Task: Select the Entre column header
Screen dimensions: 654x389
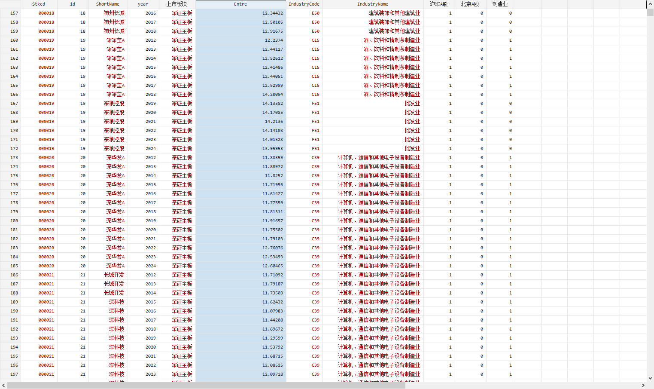Action: (240, 4)
